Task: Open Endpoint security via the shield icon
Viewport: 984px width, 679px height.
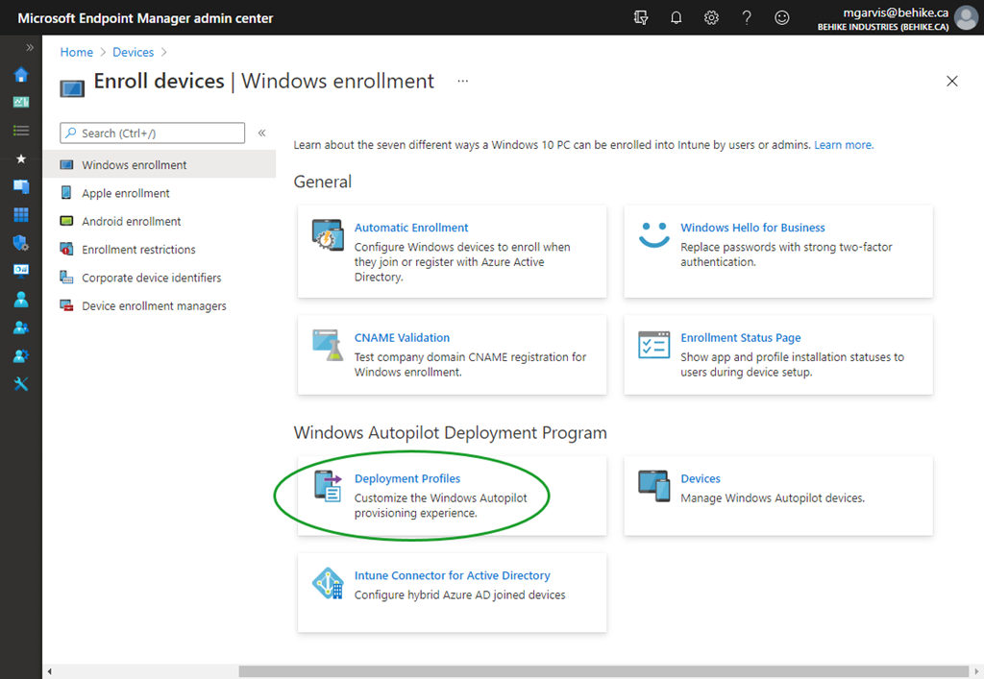Action: [21, 242]
